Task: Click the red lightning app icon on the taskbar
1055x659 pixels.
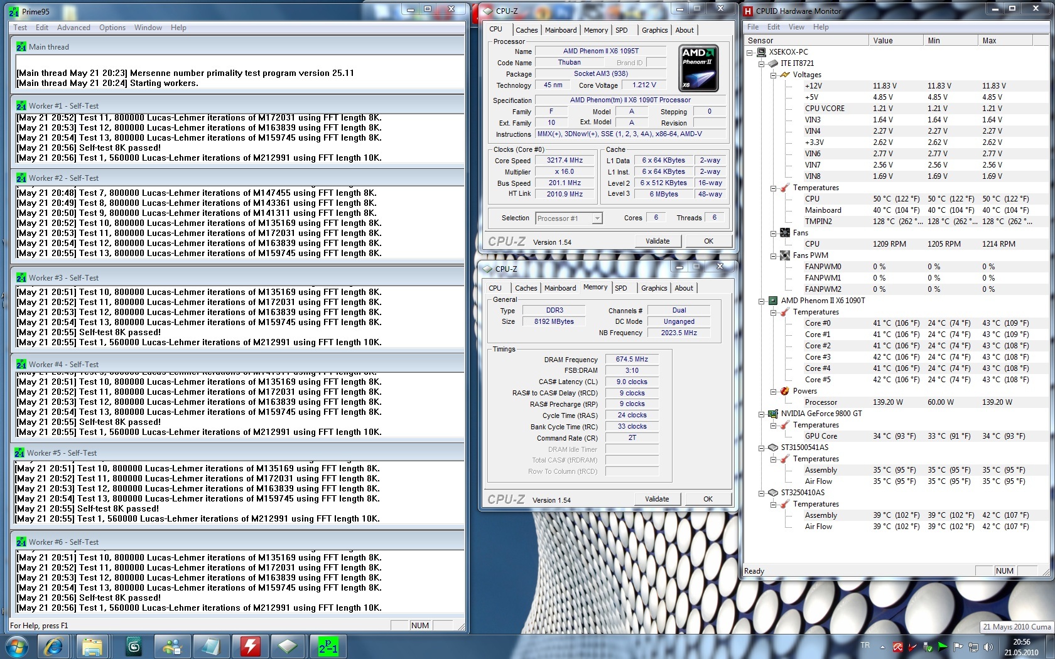Action: click(250, 646)
